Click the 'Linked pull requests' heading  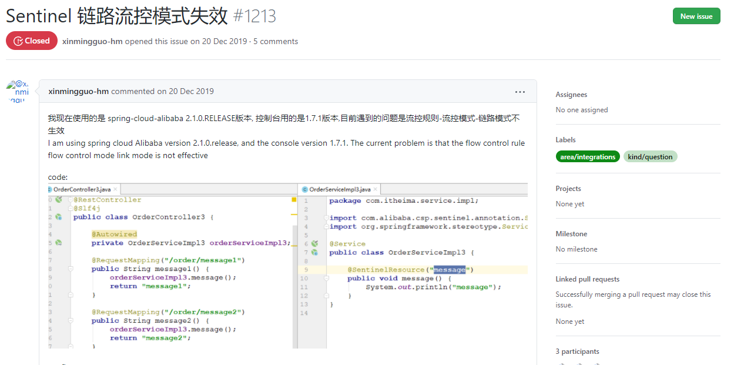pyautogui.click(x=588, y=279)
